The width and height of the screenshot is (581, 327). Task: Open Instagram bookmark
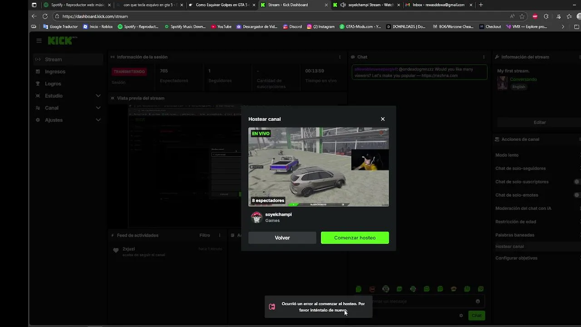pyautogui.click(x=320, y=27)
